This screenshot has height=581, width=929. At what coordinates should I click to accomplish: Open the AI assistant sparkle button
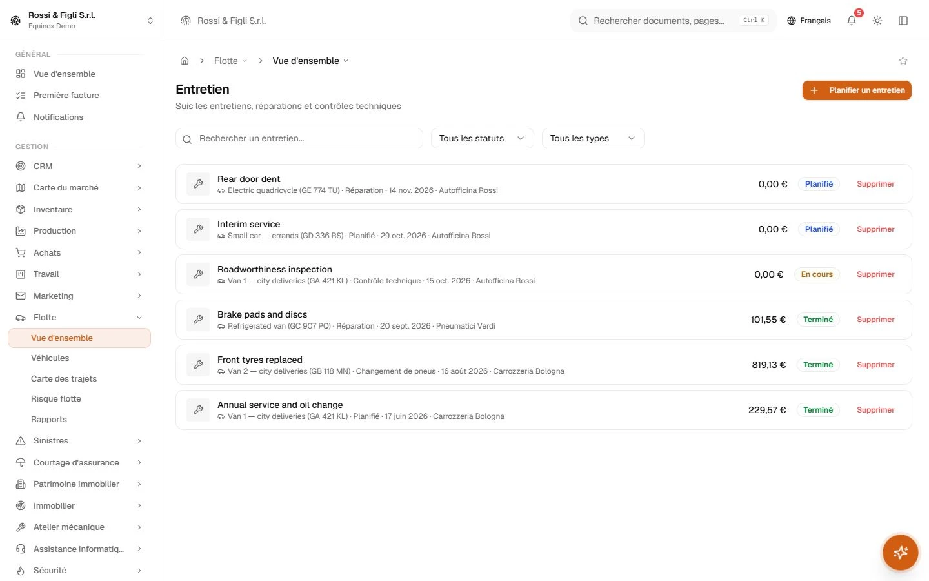click(901, 553)
